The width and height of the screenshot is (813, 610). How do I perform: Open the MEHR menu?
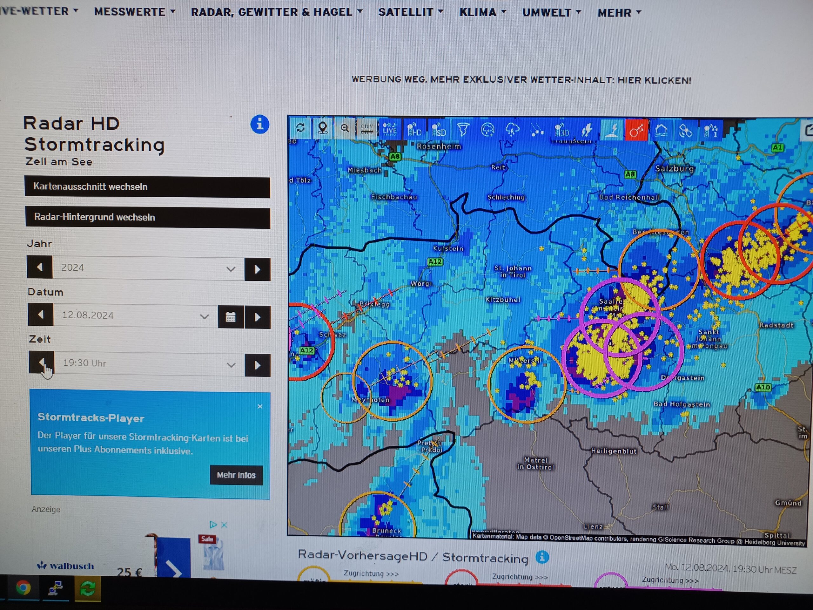619,13
